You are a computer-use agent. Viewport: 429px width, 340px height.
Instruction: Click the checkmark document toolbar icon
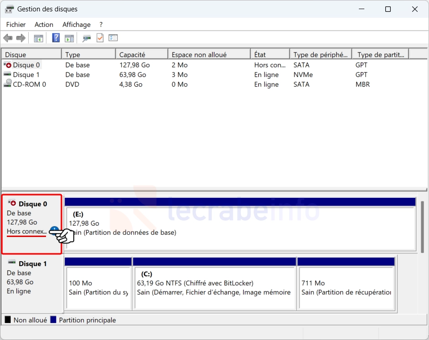(100, 38)
